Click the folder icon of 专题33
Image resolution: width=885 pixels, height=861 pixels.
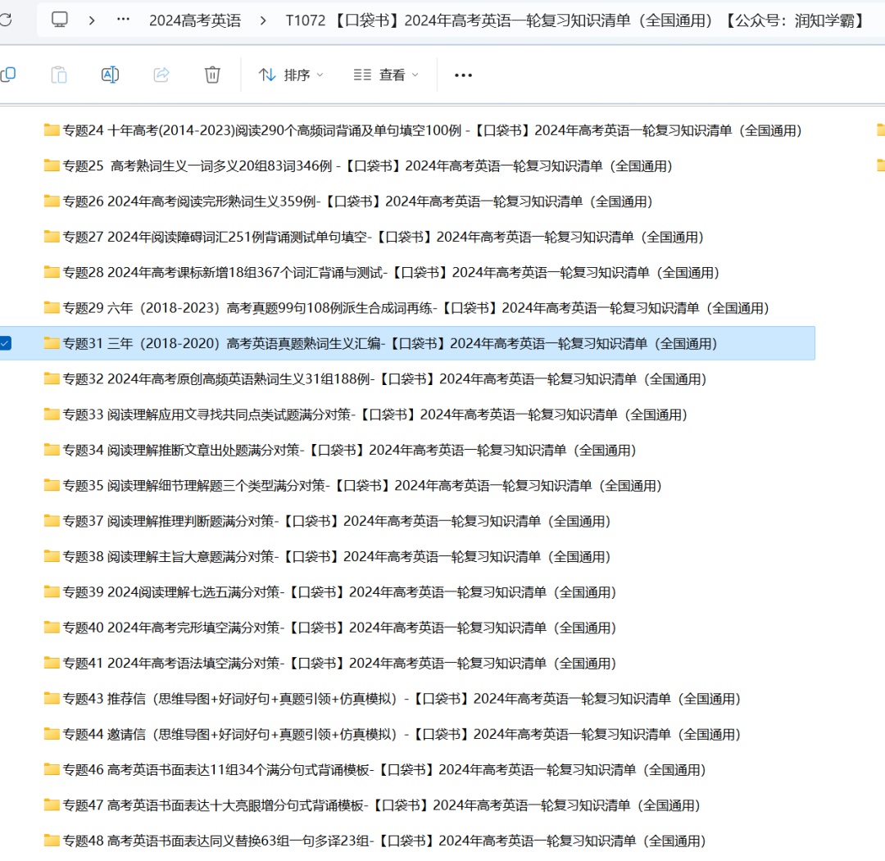(52, 415)
